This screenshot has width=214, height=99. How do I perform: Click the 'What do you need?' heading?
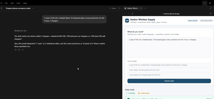pos(135,32)
